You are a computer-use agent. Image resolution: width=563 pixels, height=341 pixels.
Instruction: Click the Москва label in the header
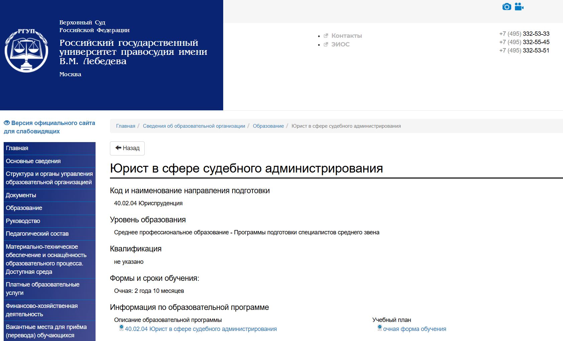coord(70,74)
